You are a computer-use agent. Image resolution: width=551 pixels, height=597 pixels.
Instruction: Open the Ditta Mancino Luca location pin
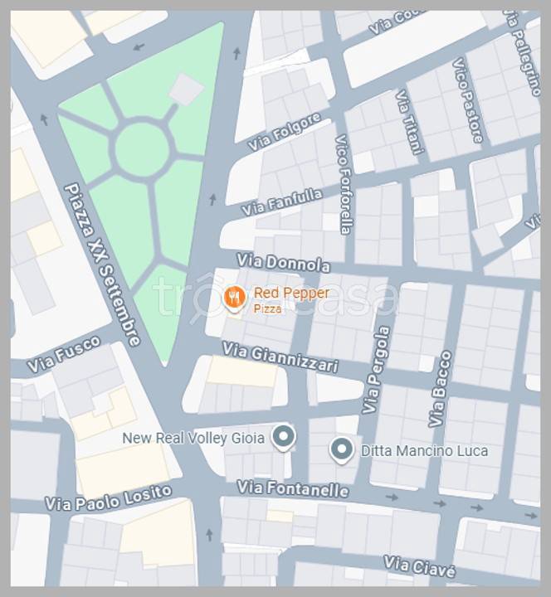tap(341, 450)
